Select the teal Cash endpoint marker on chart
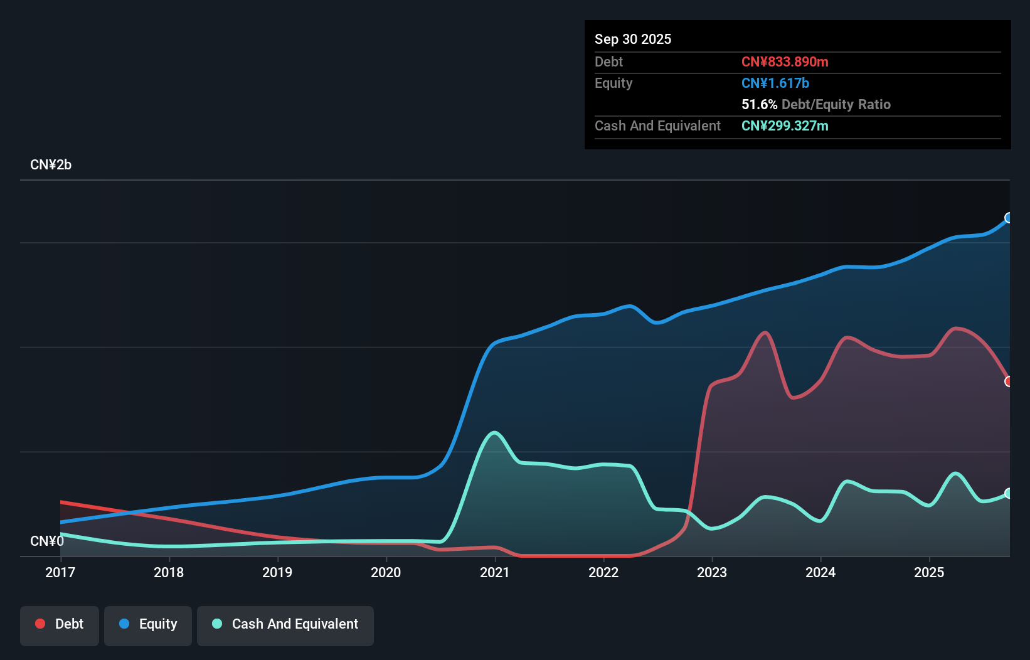 [x=1009, y=493]
